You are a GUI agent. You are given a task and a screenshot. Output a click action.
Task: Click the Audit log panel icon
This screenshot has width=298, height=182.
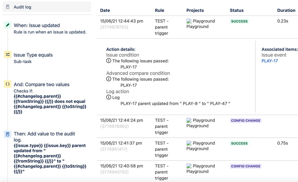click(x=7, y=7)
